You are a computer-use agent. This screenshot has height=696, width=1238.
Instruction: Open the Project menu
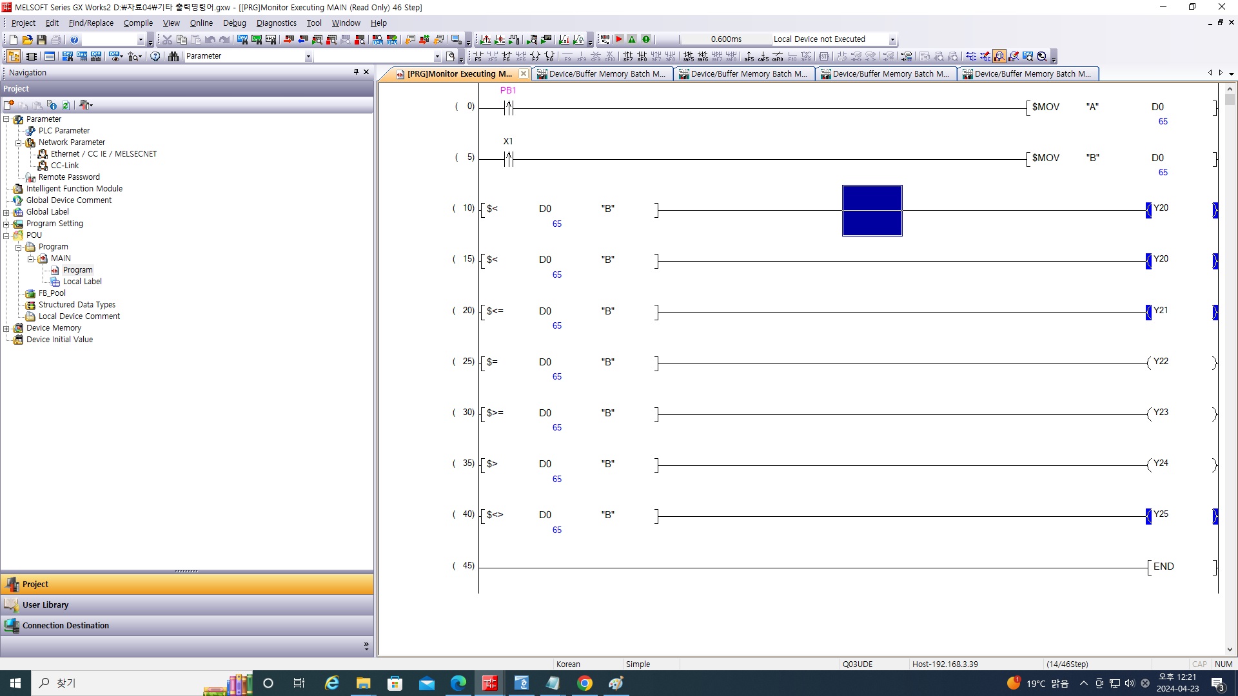coord(23,23)
